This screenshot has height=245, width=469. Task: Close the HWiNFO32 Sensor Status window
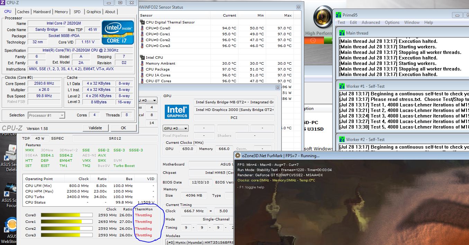298,7
